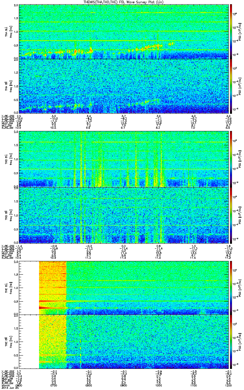This screenshot has height=390, width=244.
Task: Select the THD BII spectrogram panel
Action: tap(123, 215)
